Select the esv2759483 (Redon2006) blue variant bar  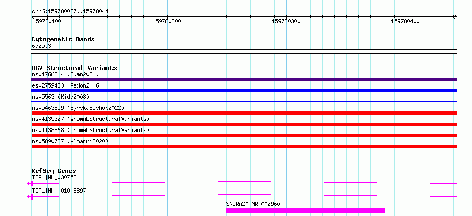coord(244,91)
